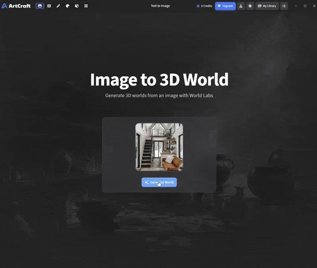Screen dimensions: 317x268
Task: Open the palette canvas icon
Action: pos(67,6)
